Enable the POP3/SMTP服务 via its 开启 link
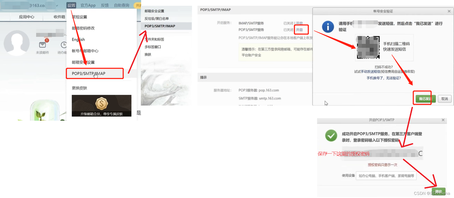 coord(299,30)
